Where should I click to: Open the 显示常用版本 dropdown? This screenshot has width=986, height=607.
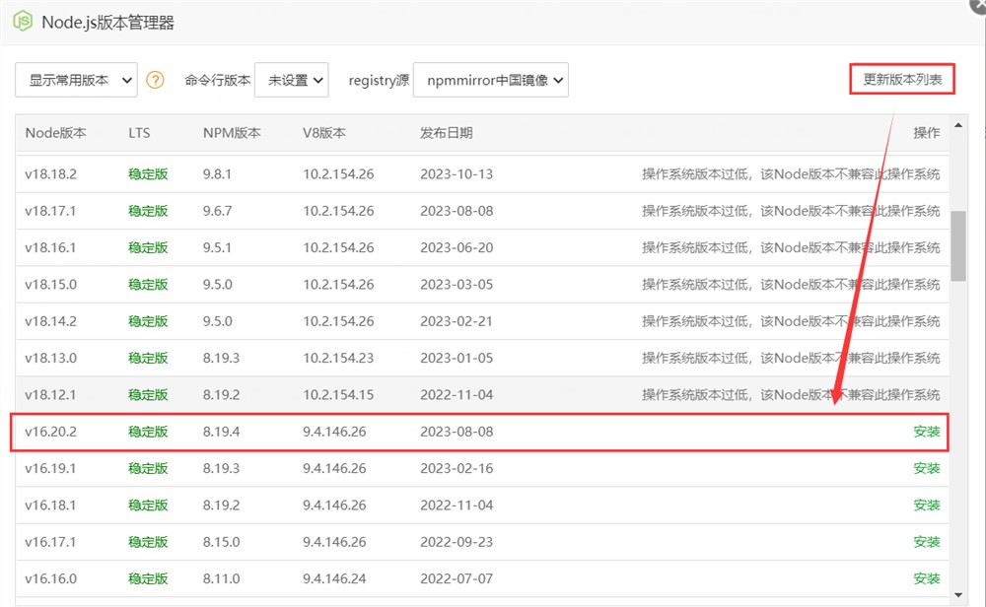tap(76, 80)
